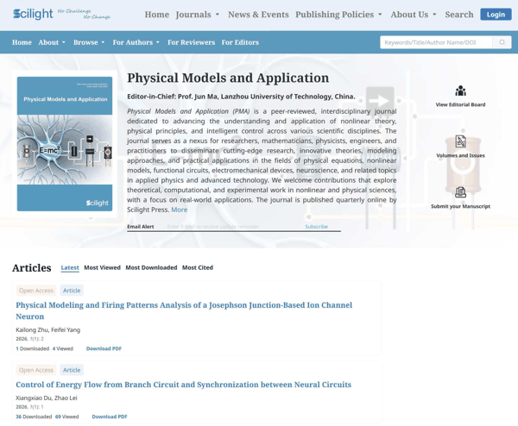Click the "69 Viewed" count
518x426 pixels.
point(66,417)
